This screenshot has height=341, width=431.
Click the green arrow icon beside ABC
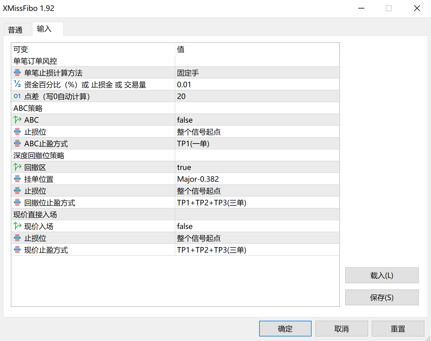pyautogui.click(x=17, y=120)
